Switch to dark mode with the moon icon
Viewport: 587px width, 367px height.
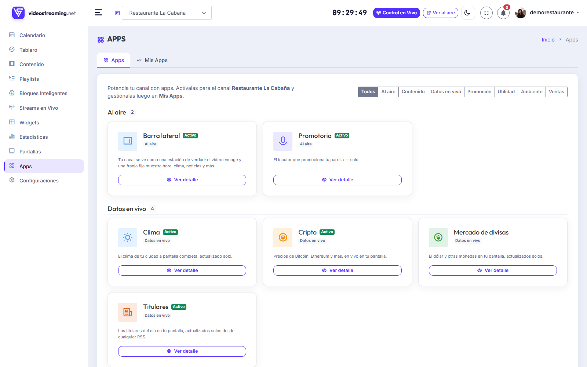467,13
